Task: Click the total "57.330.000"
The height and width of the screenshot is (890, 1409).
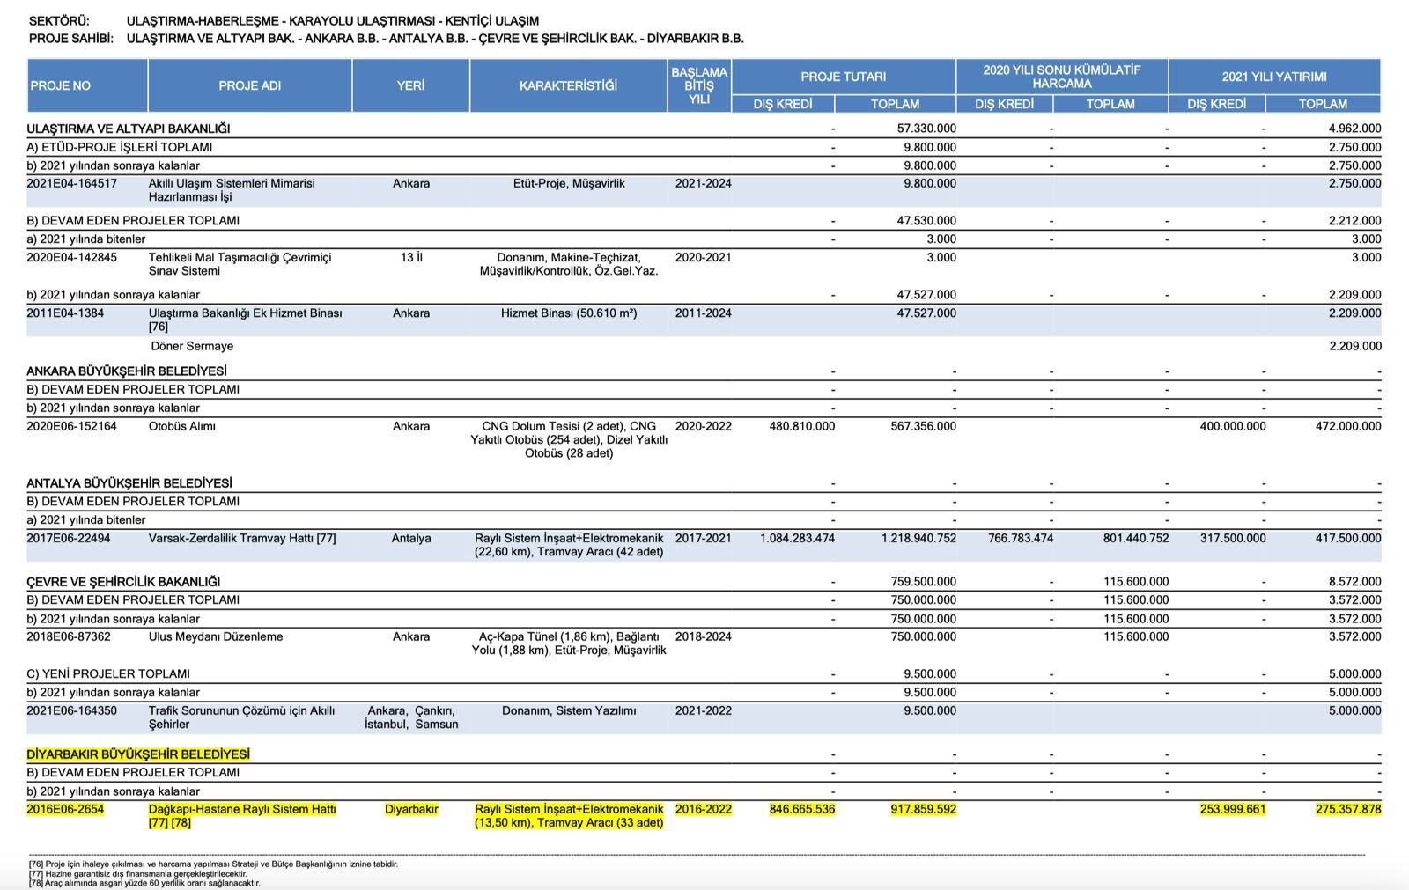Action: [926, 129]
